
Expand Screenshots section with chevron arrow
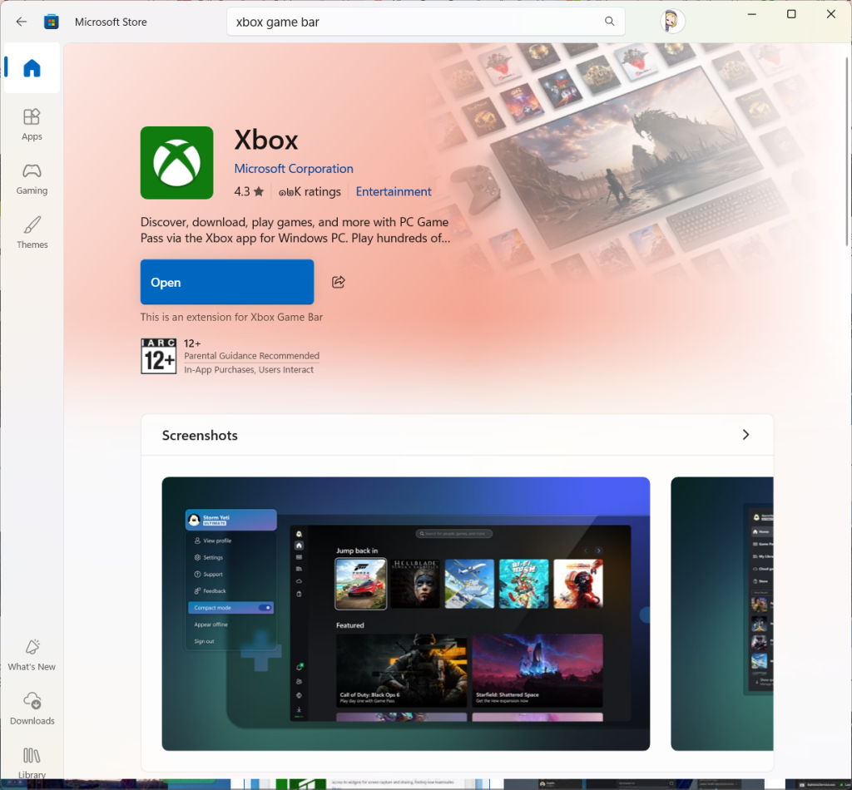(x=745, y=435)
